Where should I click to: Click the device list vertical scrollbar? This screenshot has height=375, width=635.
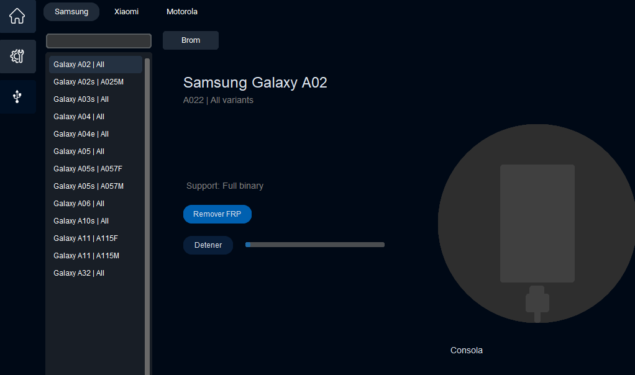[147, 211]
